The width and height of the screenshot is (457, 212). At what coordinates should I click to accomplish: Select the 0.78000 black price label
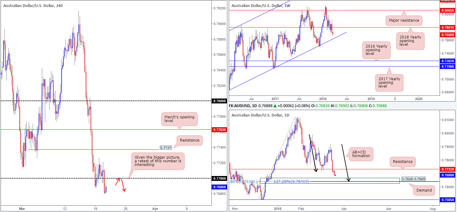(220, 101)
